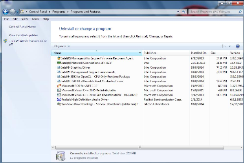
Task: Click the Intel SDK for OpenCL icon
Action: [59, 77]
